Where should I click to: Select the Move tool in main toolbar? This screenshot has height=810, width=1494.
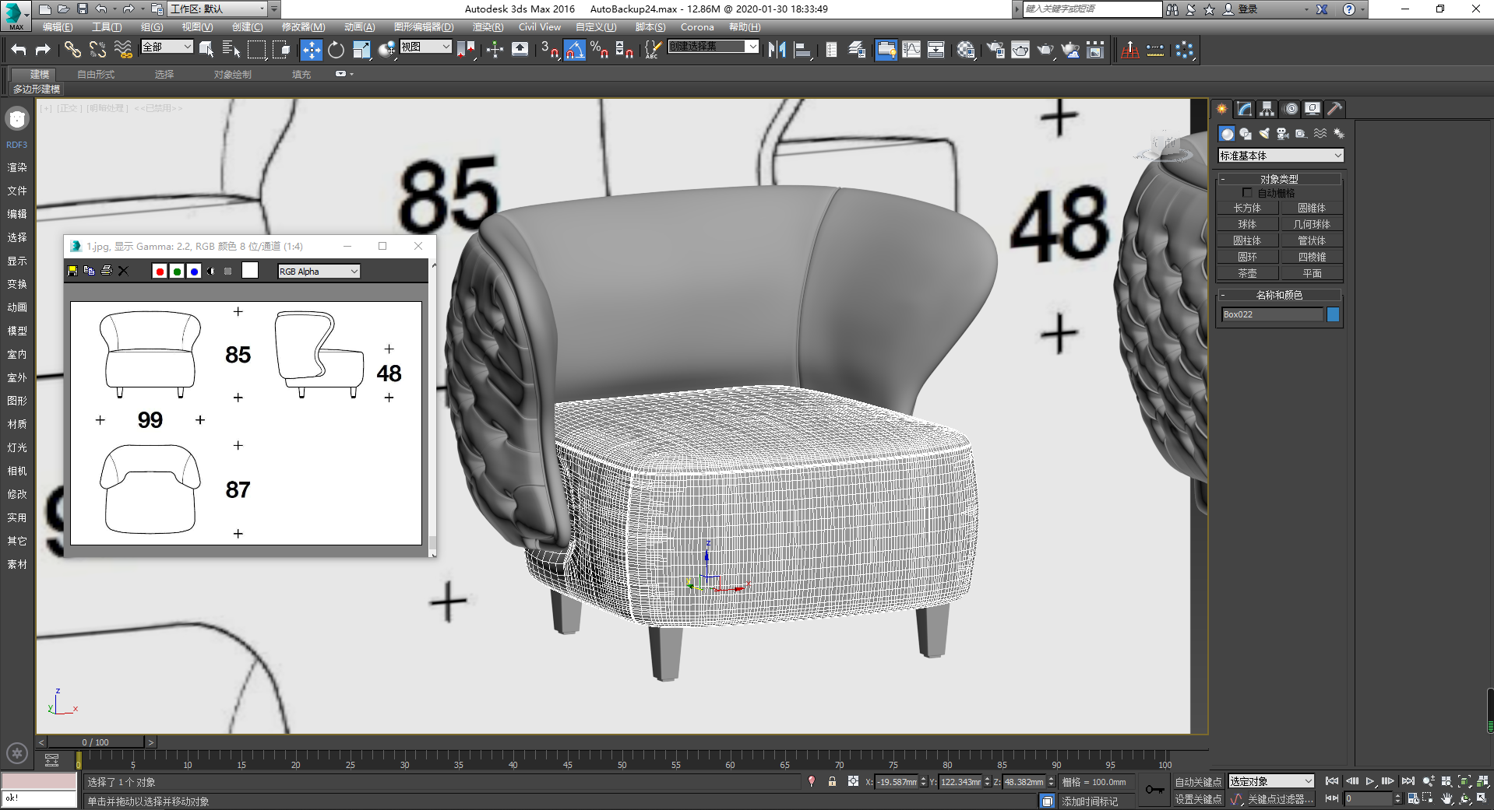pos(311,50)
